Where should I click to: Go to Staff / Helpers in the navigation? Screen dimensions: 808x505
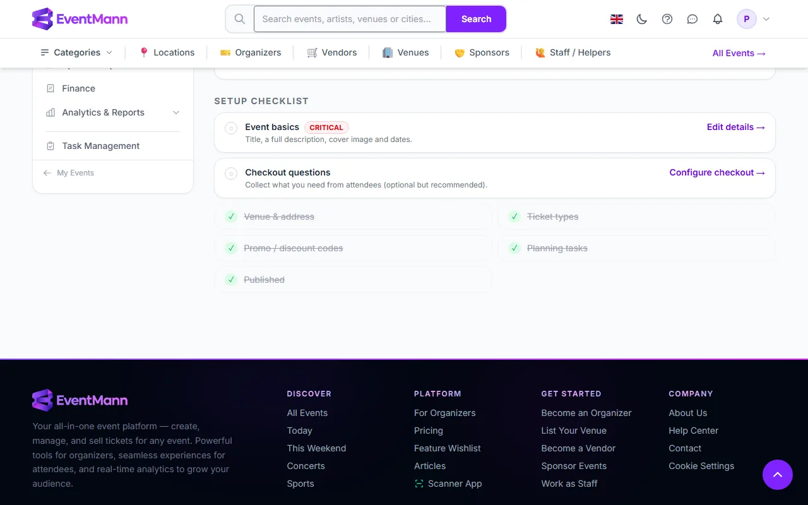point(573,52)
